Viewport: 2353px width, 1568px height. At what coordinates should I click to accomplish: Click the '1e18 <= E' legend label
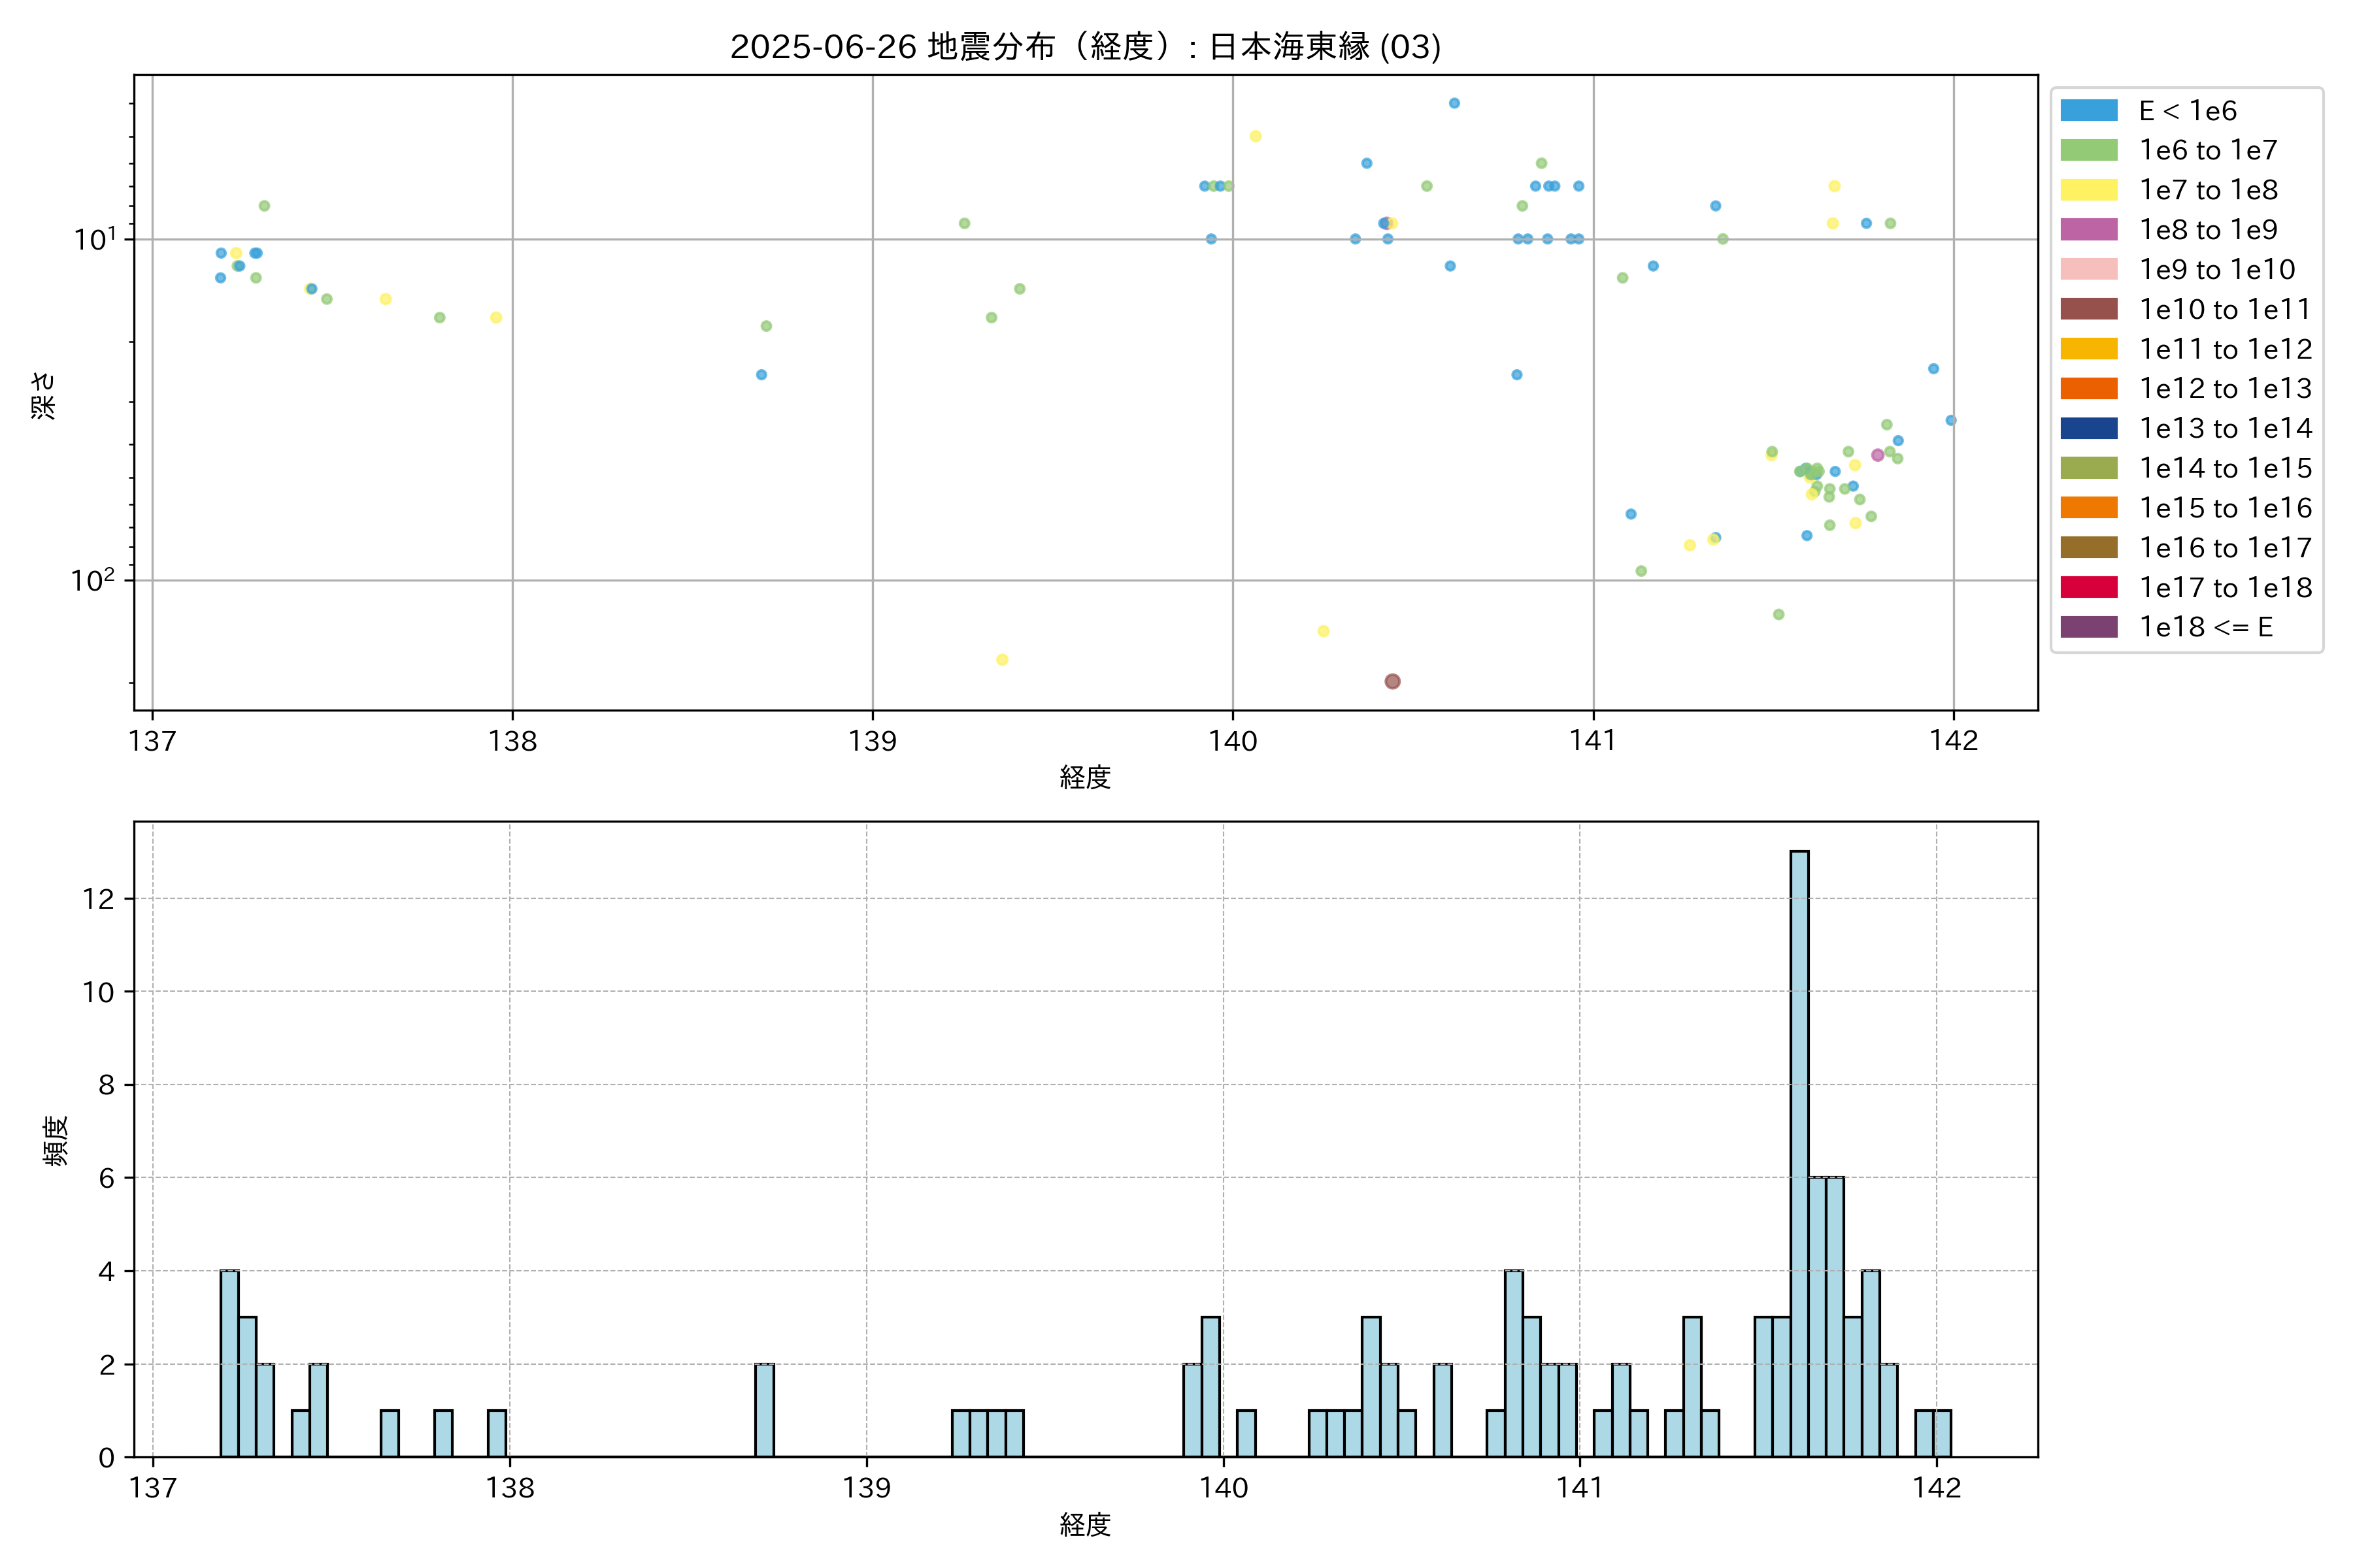2206,627
